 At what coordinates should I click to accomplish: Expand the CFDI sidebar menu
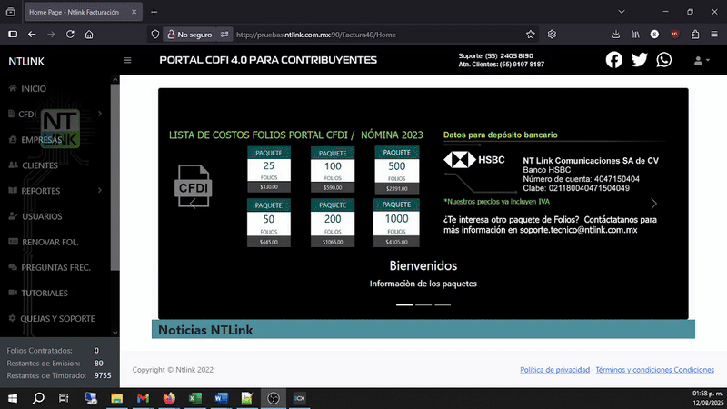pos(55,115)
